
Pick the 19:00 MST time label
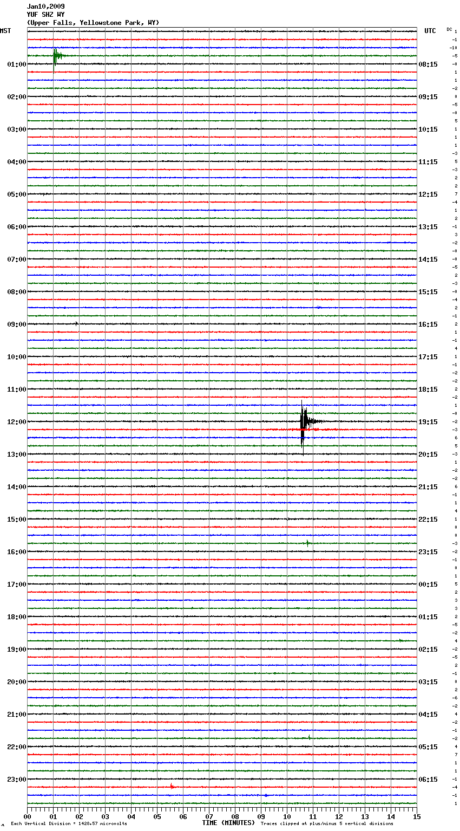pos(17,650)
